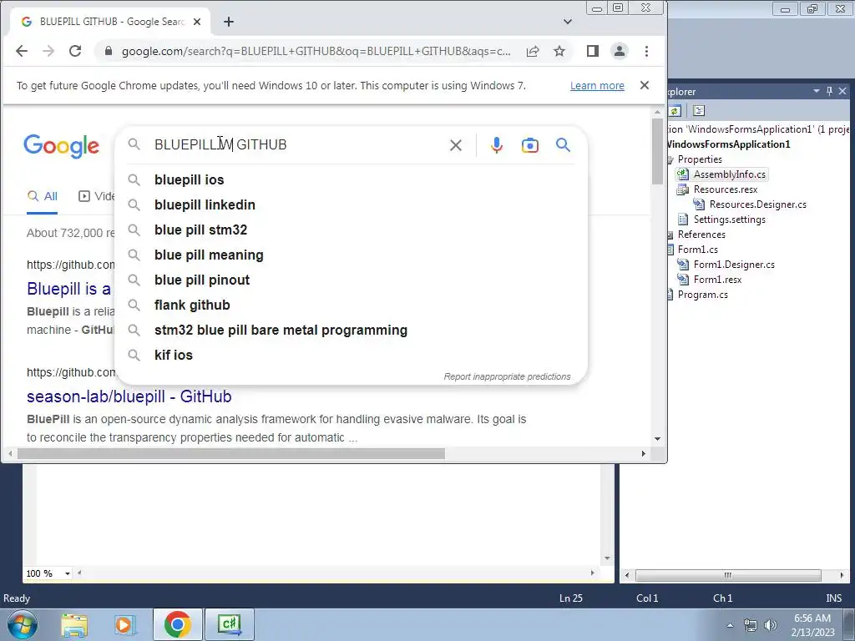Open Chrome three-dot menu
The image size is (855, 641).
click(x=646, y=51)
